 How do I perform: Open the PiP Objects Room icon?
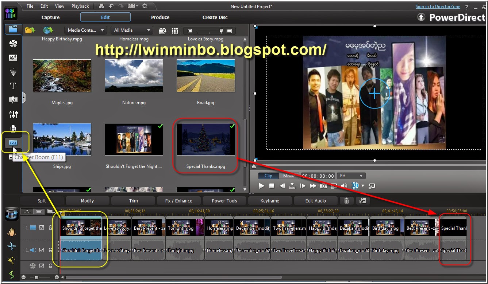click(x=13, y=58)
